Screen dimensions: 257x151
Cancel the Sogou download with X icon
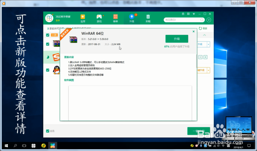pos(205,57)
